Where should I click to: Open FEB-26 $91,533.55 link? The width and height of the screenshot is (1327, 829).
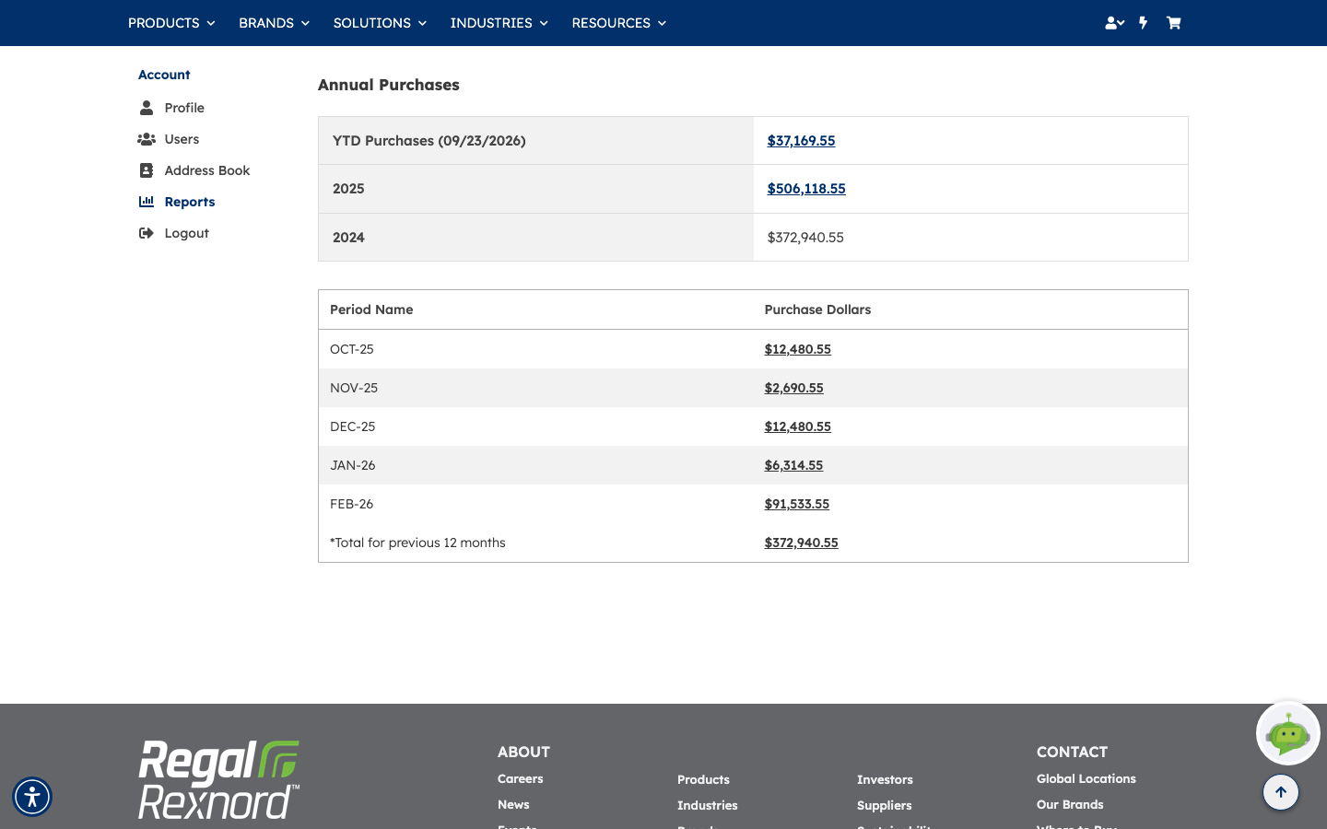(797, 504)
